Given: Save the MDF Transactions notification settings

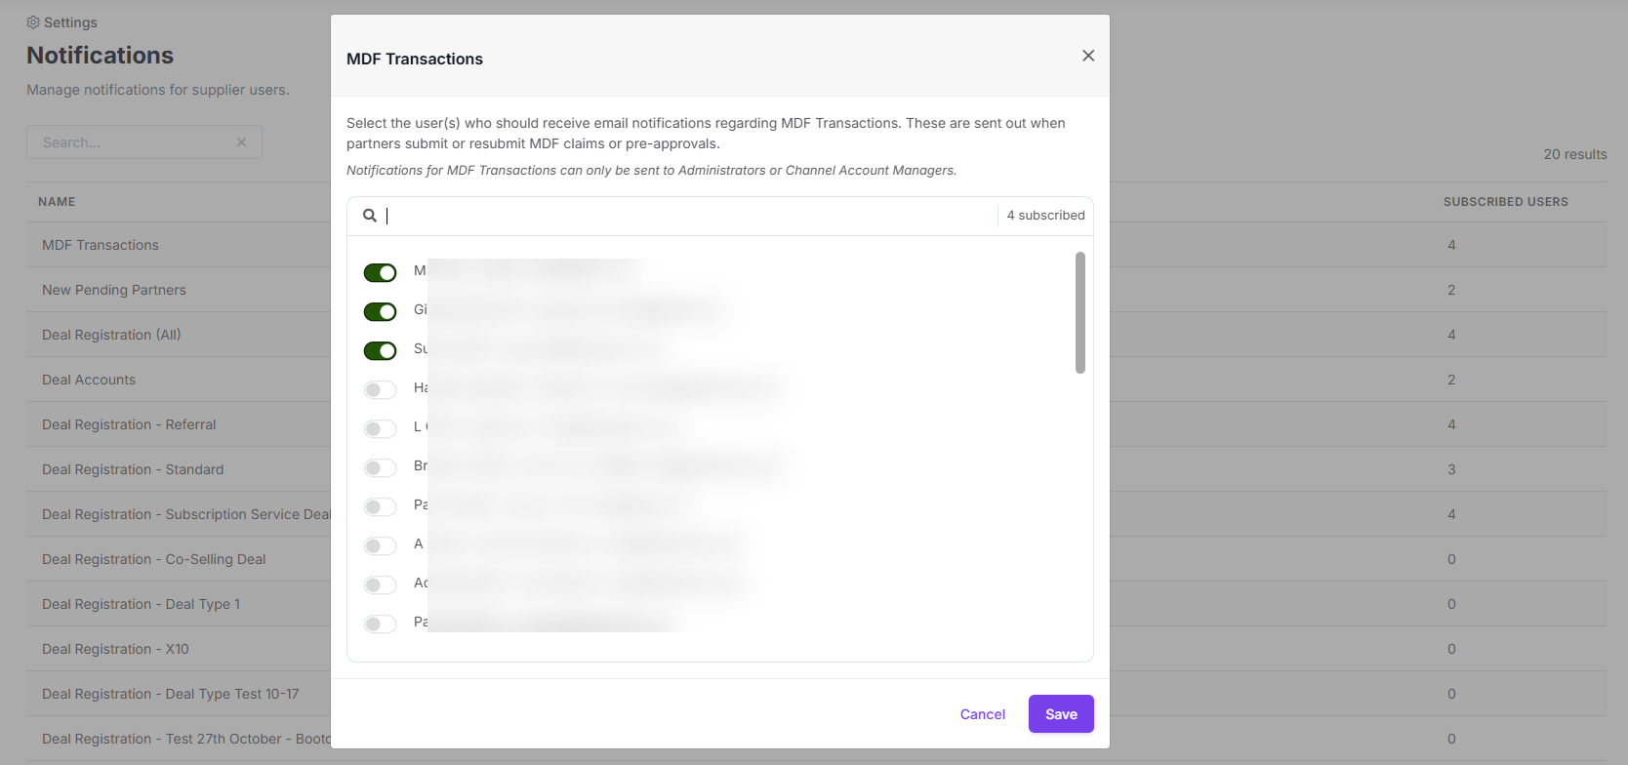Looking at the screenshot, I should tap(1060, 713).
